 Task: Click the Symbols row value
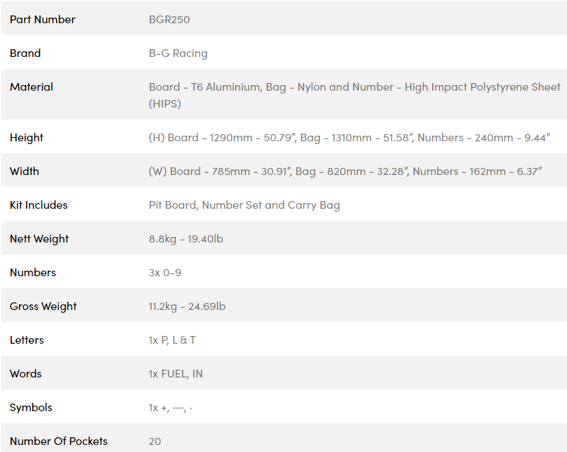click(170, 408)
